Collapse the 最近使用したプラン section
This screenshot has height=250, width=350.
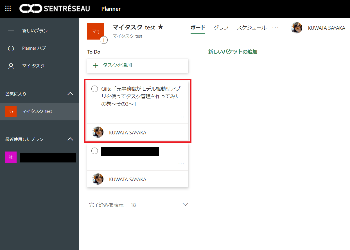(x=70, y=139)
